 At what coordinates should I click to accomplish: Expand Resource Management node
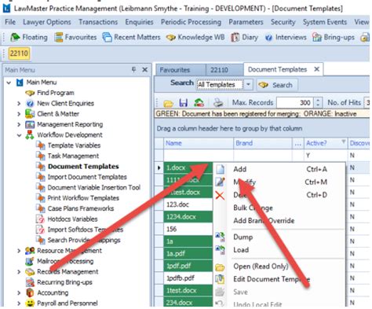pyautogui.click(x=19, y=251)
